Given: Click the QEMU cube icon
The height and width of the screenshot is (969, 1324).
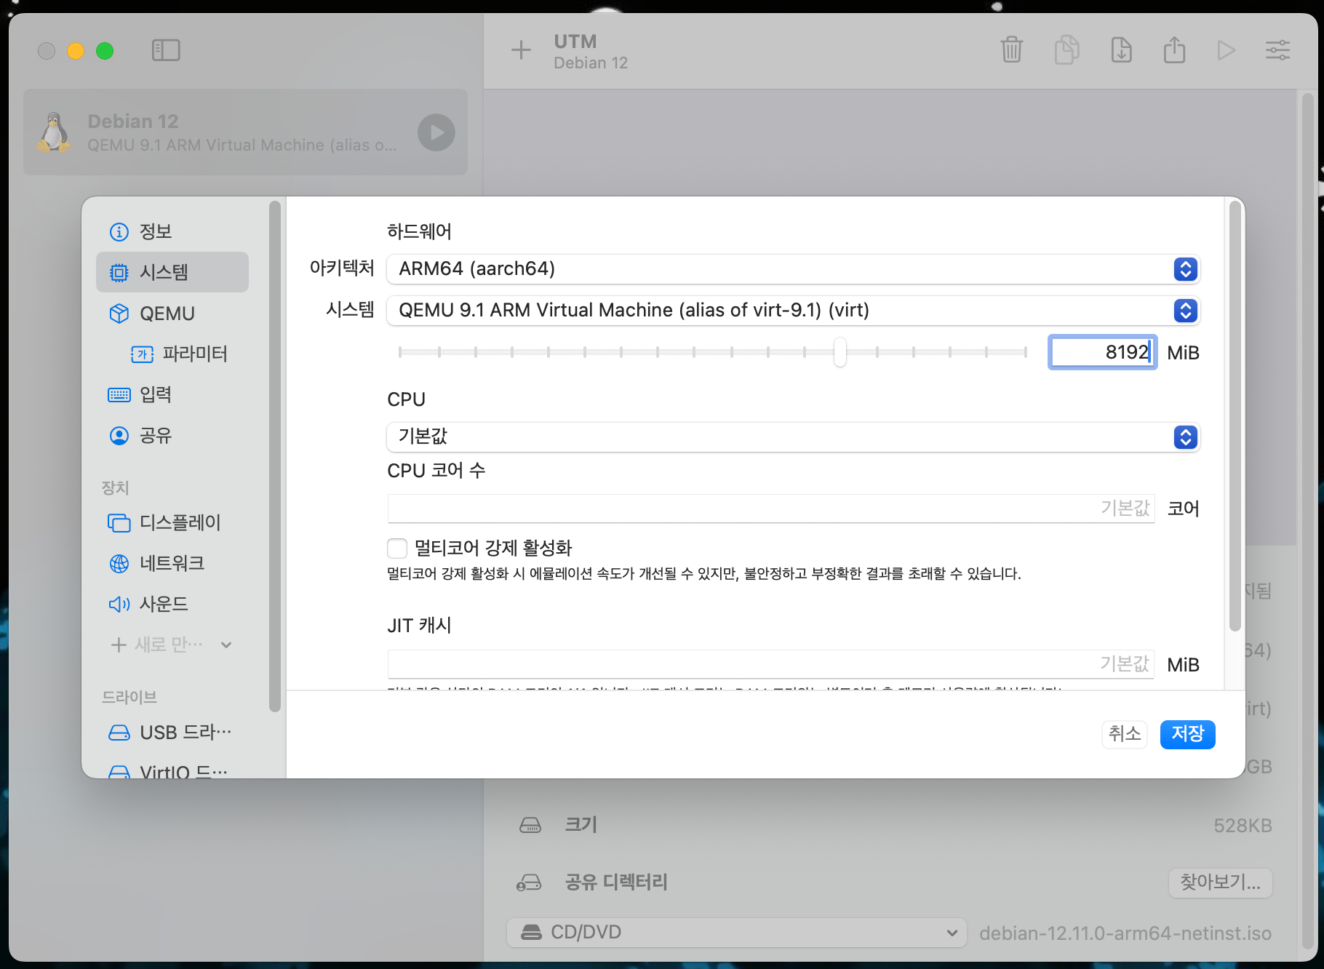Looking at the screenshot, I should pyautogui.click(x=119, y=314).
